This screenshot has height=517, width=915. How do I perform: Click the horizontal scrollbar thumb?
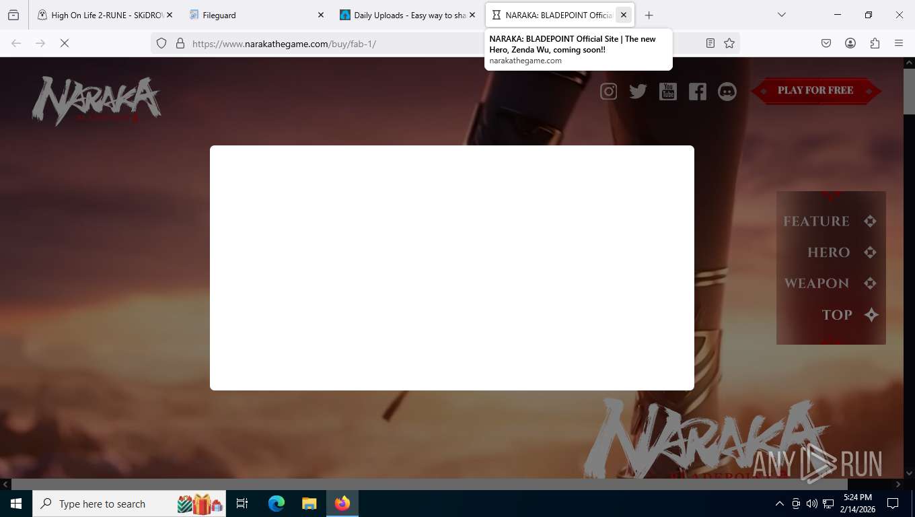(x=429, y=484)
